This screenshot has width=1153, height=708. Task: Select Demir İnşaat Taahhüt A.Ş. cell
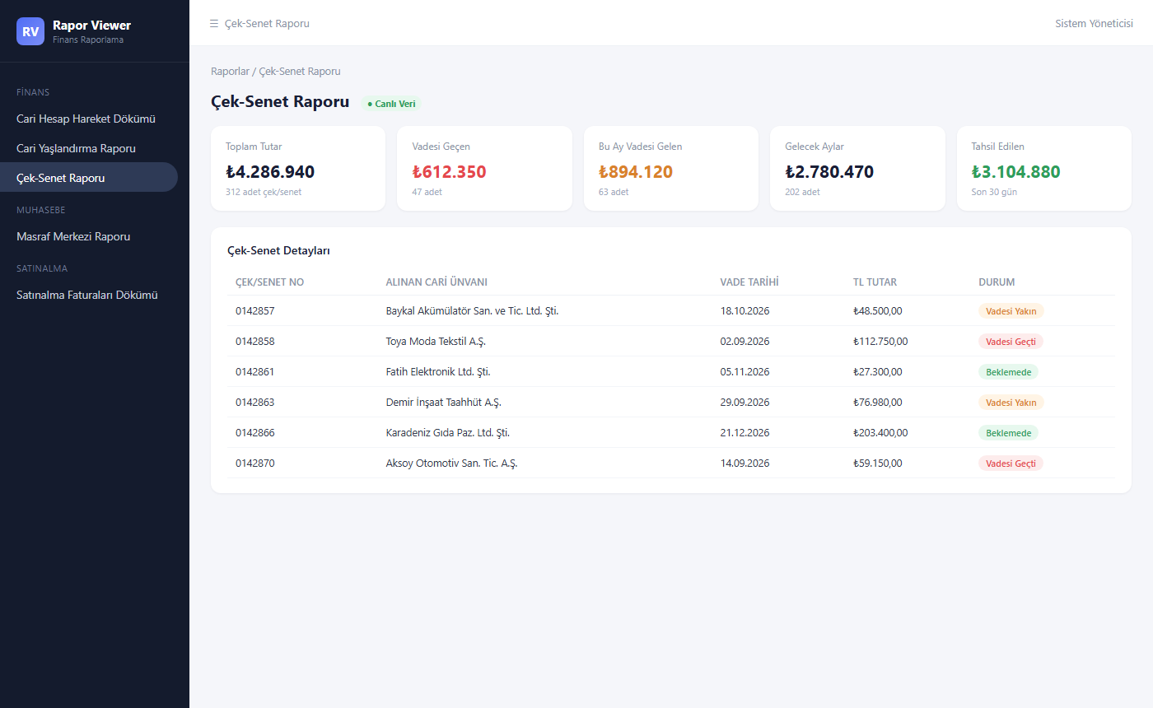coord(443,403)
